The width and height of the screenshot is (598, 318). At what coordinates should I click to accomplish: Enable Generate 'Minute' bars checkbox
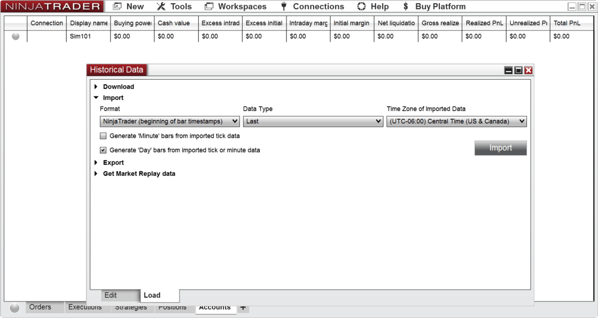coord(103,136)
